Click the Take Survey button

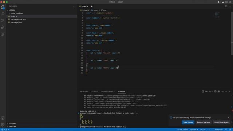click(188, 122)
